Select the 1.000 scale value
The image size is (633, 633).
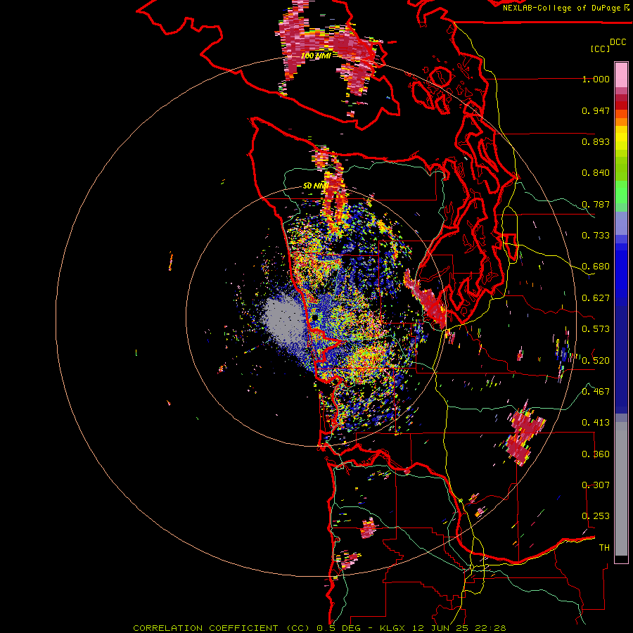pos(596,79)
